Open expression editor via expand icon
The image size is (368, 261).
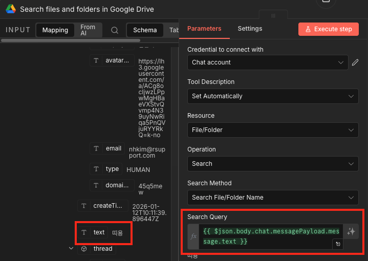click(338, 245)
